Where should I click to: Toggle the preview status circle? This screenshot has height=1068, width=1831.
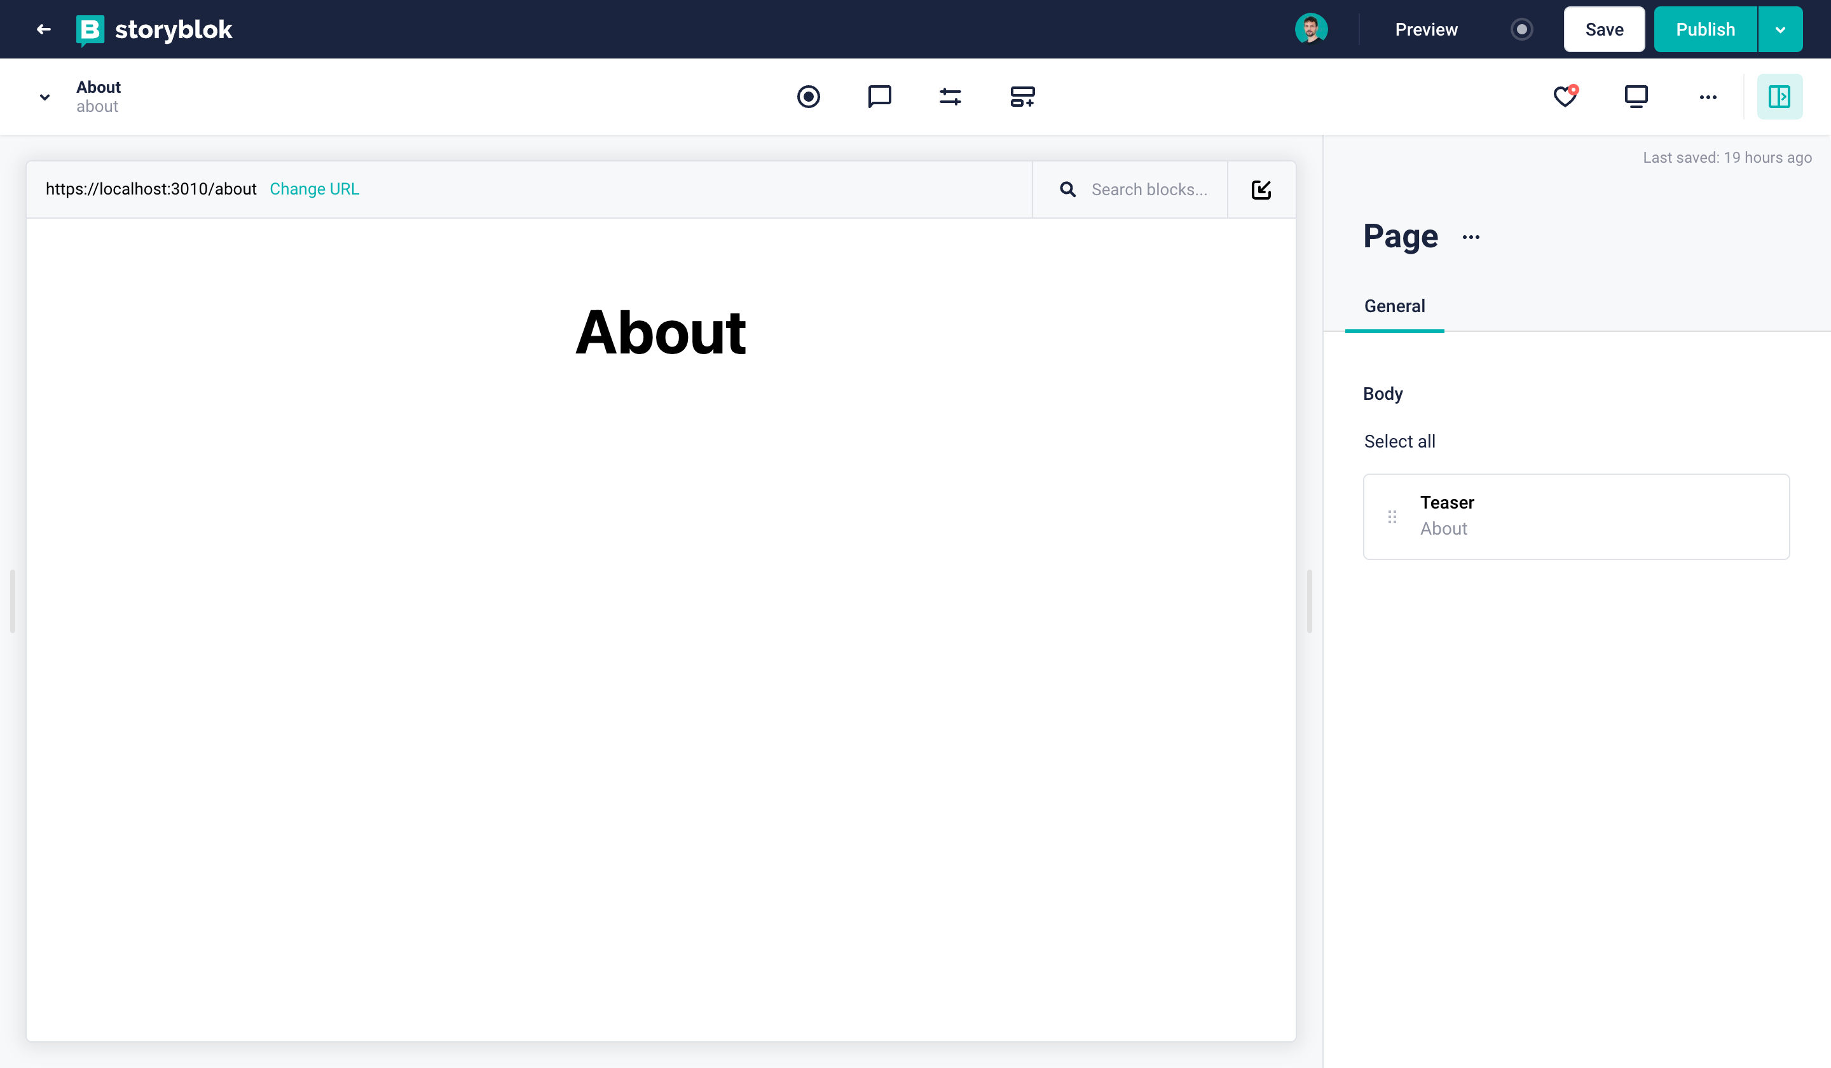(x=1521, y=29)
